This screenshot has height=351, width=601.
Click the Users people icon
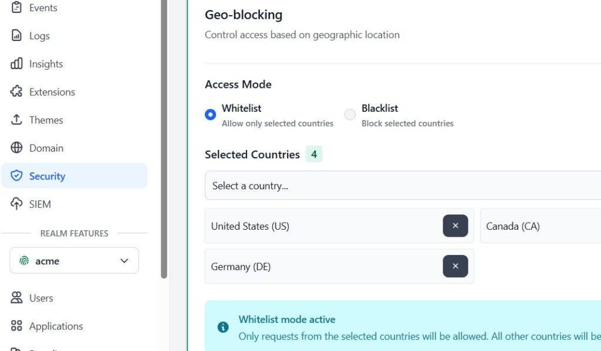click(x=16, y=298)
